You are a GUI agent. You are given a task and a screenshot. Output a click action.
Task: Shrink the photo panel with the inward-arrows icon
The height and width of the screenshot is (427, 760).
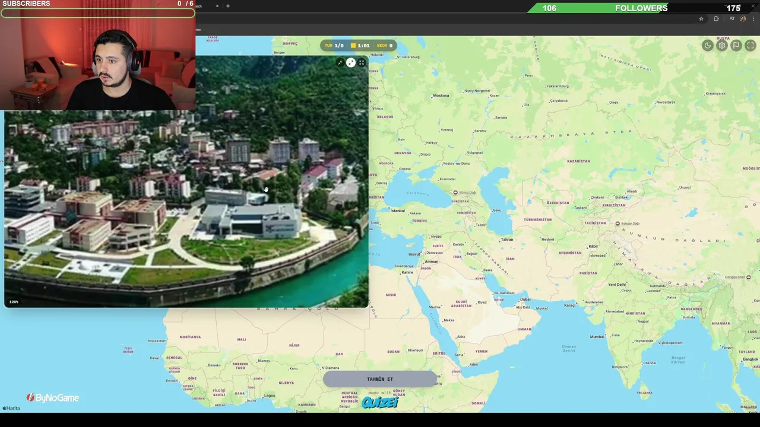(340, 62)
